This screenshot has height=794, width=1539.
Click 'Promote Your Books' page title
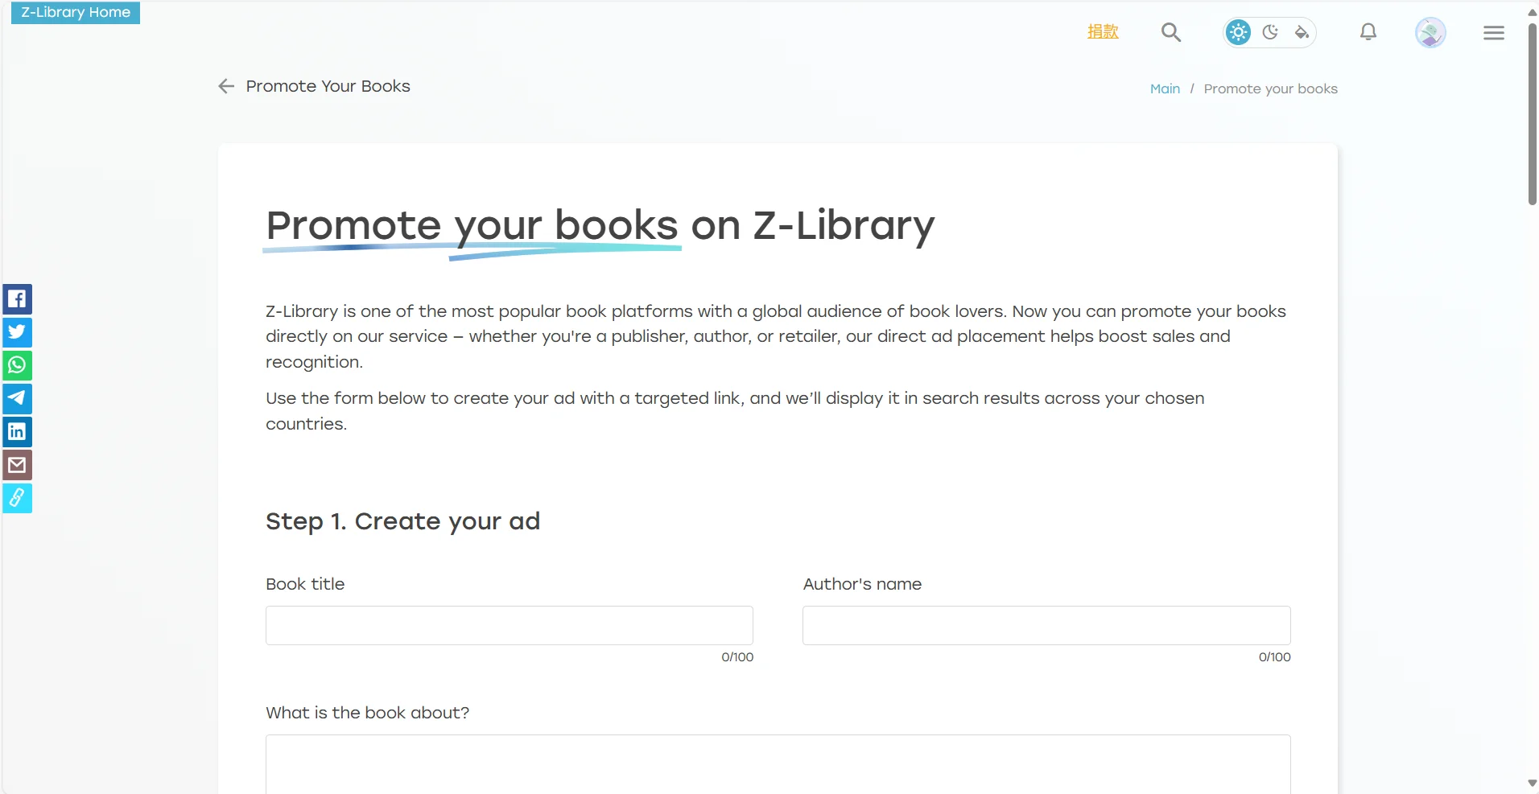(328, 86)
